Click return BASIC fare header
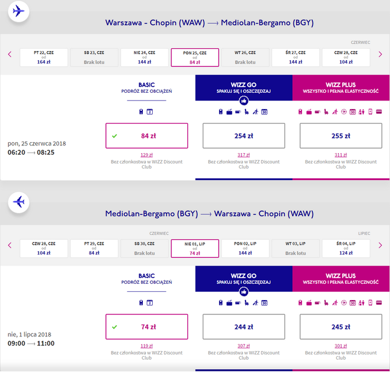390x372 pixels. click(x=147, y=279)
